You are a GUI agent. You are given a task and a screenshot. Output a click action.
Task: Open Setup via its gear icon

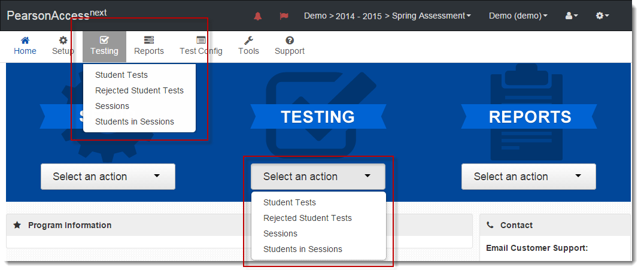click(x=63, y=40)
